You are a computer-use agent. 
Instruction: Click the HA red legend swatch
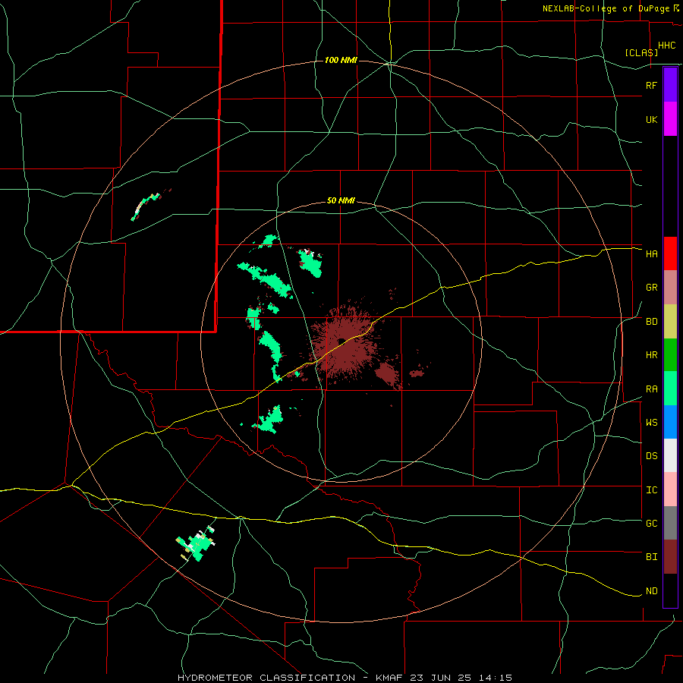[670, 253]
